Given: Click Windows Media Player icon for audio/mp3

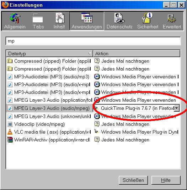Looking at the screenshot, I should point(97,77).
